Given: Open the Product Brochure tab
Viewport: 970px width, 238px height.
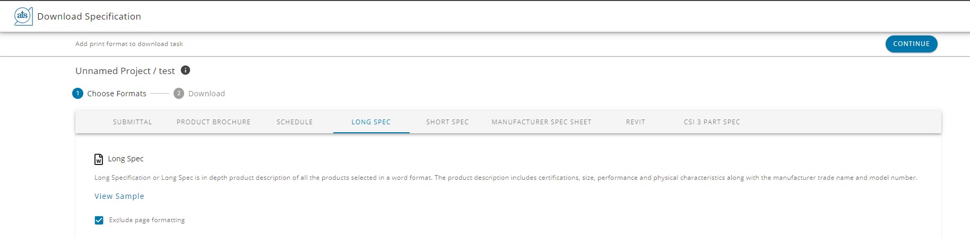Looking at the screenshot, I should pyautogui.click(x=213, y=122).
